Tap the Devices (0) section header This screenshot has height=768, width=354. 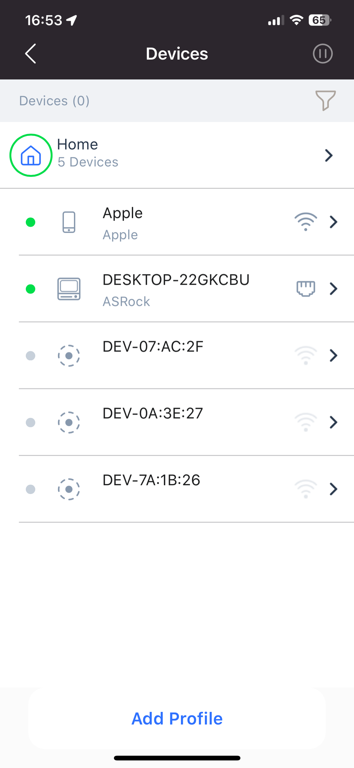(54, 101)
